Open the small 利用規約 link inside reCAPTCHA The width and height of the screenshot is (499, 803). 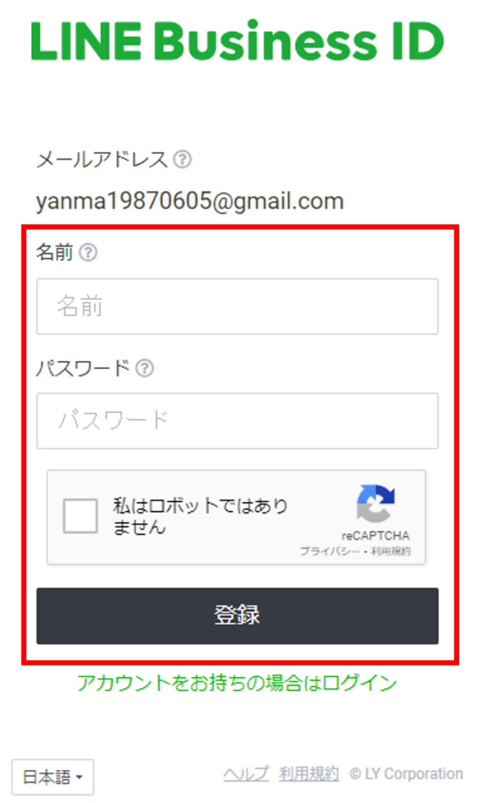coord(391,551)
